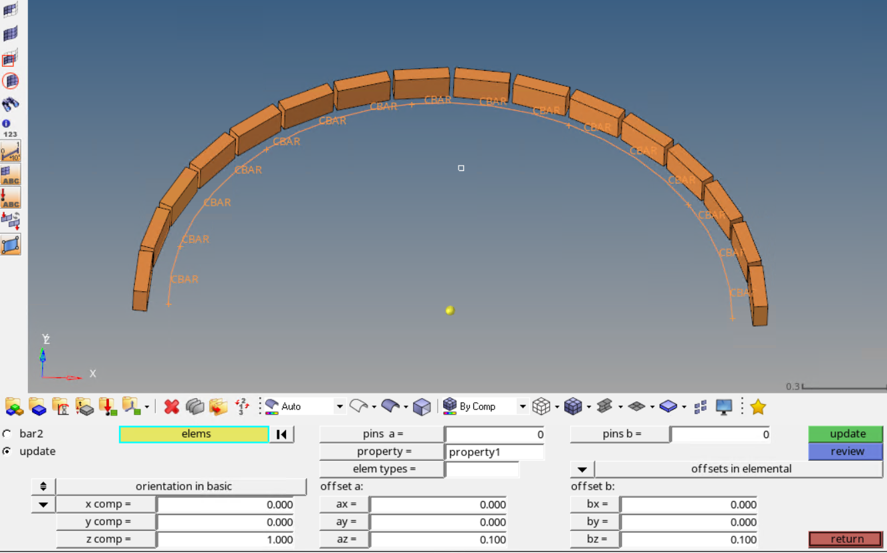Click the shaded cube icon beside the Auto tools

pos(421,406)
